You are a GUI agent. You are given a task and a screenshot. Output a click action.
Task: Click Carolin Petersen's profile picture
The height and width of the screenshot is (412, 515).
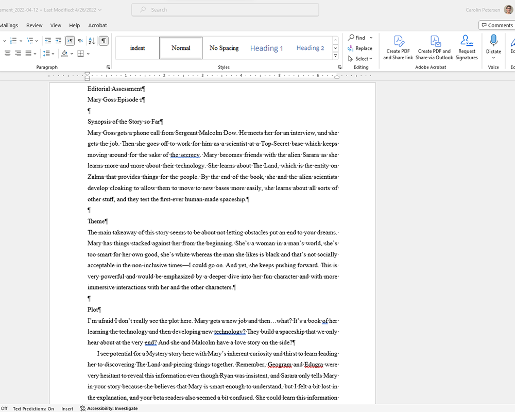pyautogui.click(x=508, y=10)
